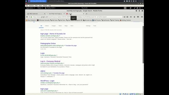Bookmark this page with the star icon
The image size is (169, 95).
pyautogui.click(x=124, y=17)
